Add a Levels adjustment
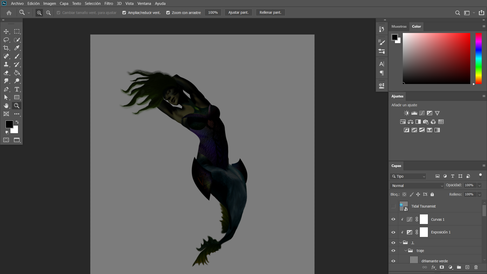The width and height of the screenshot is (487, 274). pos(414,113)
